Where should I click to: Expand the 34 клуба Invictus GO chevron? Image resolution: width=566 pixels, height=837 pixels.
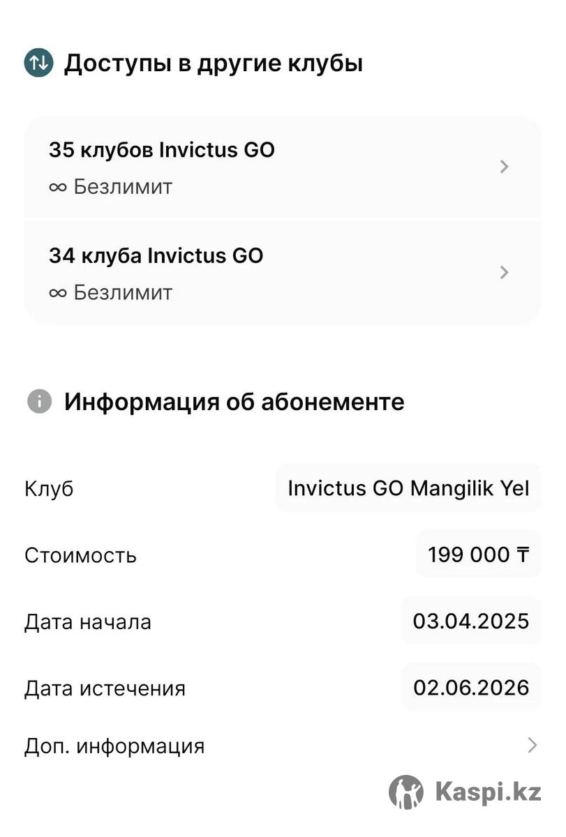point(505,272)
